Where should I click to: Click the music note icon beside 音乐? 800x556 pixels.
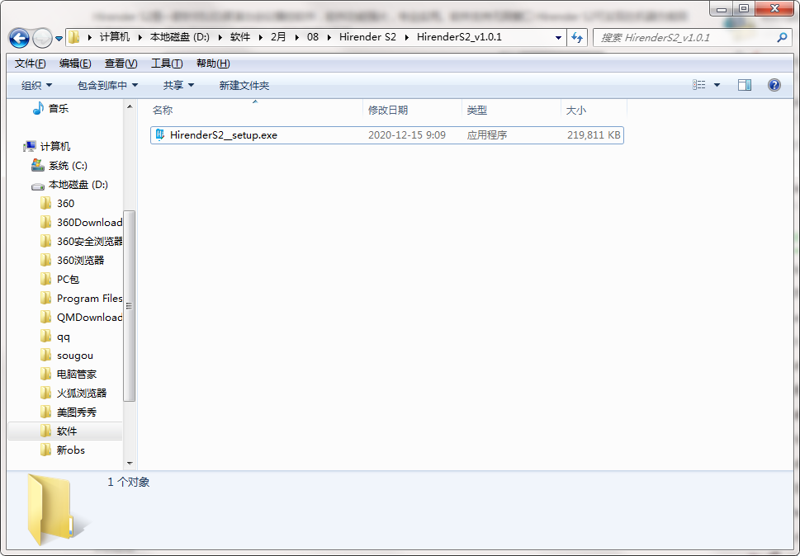coord(38,108)
